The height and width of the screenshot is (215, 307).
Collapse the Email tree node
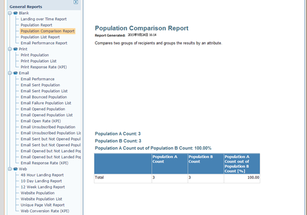pos(10,73)
